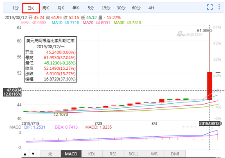Choose the 15分 interval

(x=106, y=8)
